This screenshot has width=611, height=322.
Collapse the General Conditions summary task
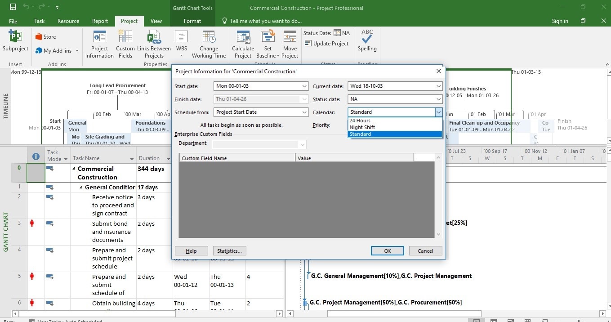[80, 187]
